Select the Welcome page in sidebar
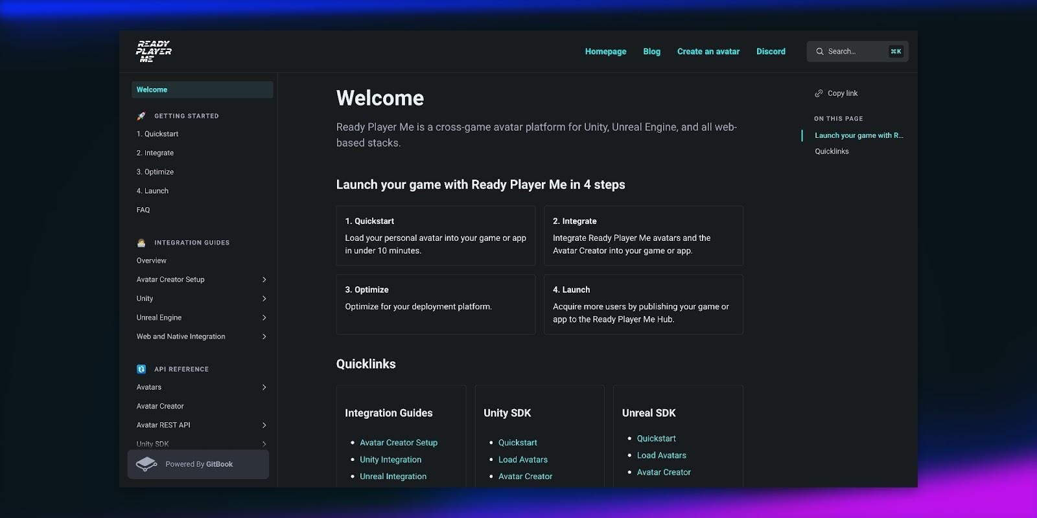 click(x=202, y=89)
